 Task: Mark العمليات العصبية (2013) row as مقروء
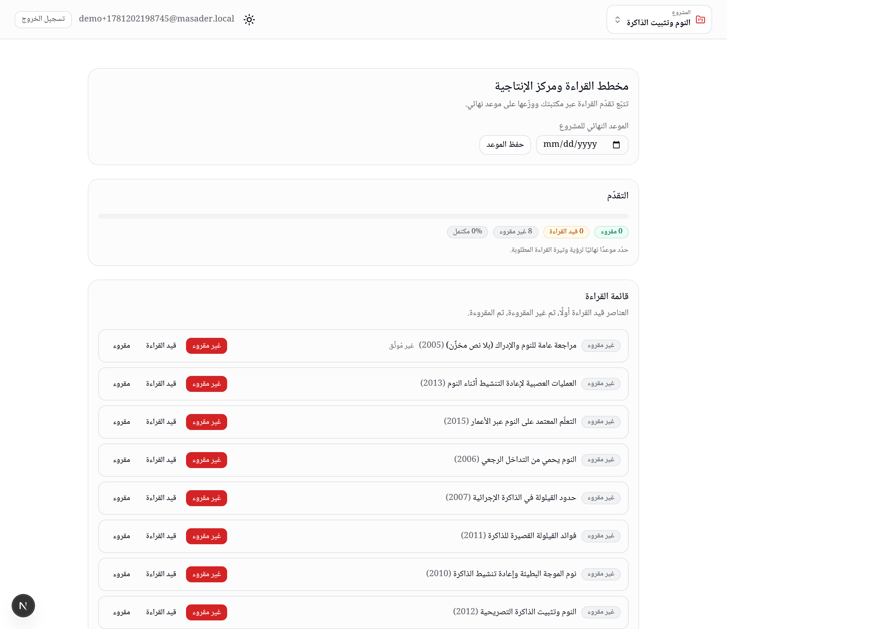[122, 383]
